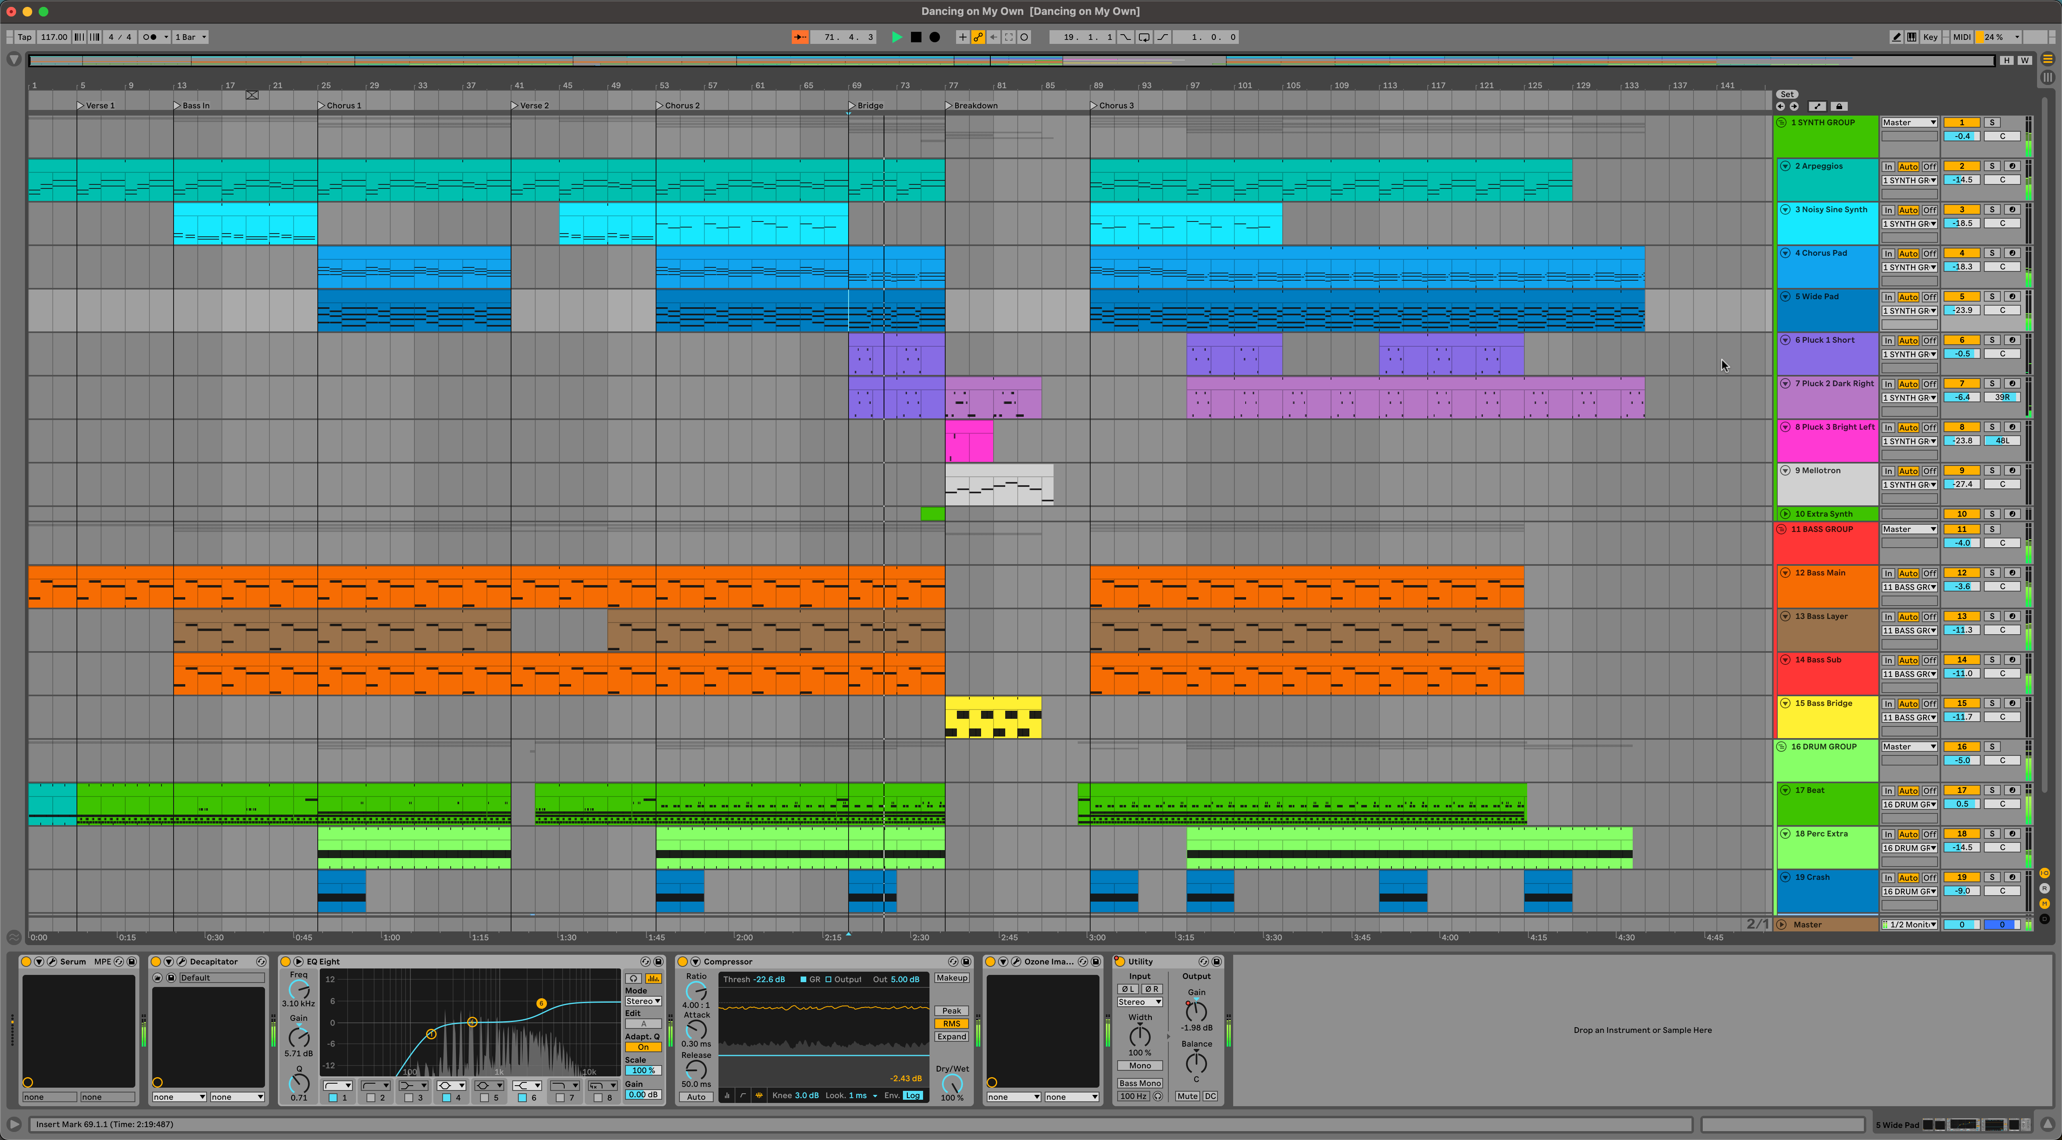Arm the 4 Chorus Pad track for recording

[x=2012, y=253]
